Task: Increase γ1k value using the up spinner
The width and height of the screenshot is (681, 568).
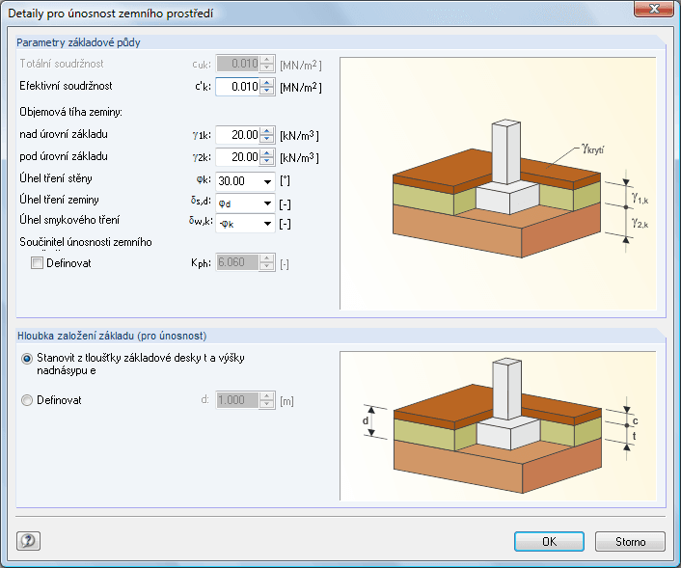Action: coord(266,131)
